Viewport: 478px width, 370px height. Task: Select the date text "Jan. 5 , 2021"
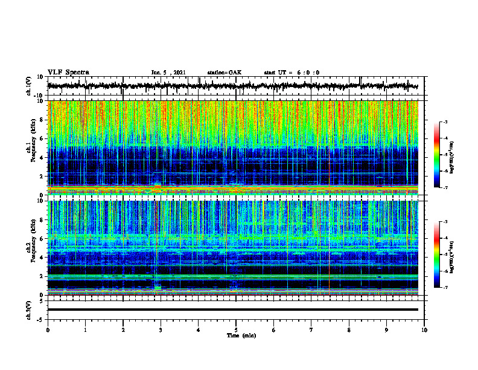coord(168,73)
